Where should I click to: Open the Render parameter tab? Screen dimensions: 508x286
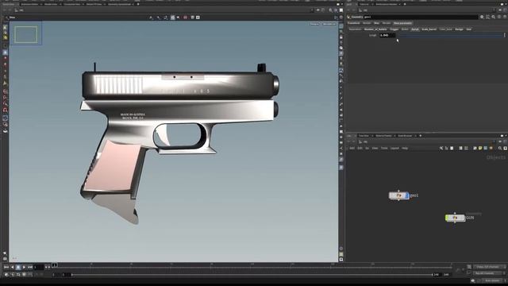tap(367, 23)
